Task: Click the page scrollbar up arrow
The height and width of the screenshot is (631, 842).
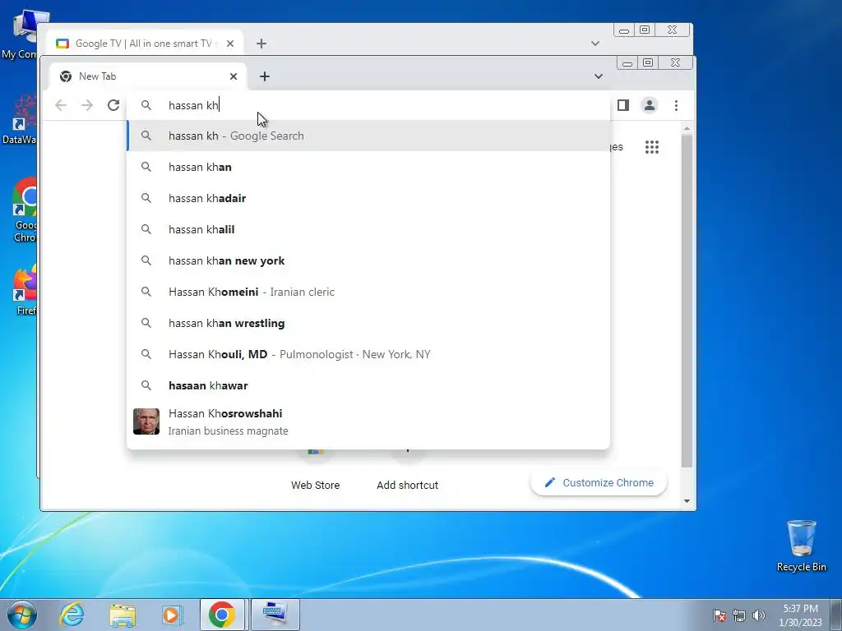Action: [x=687, y=129]
